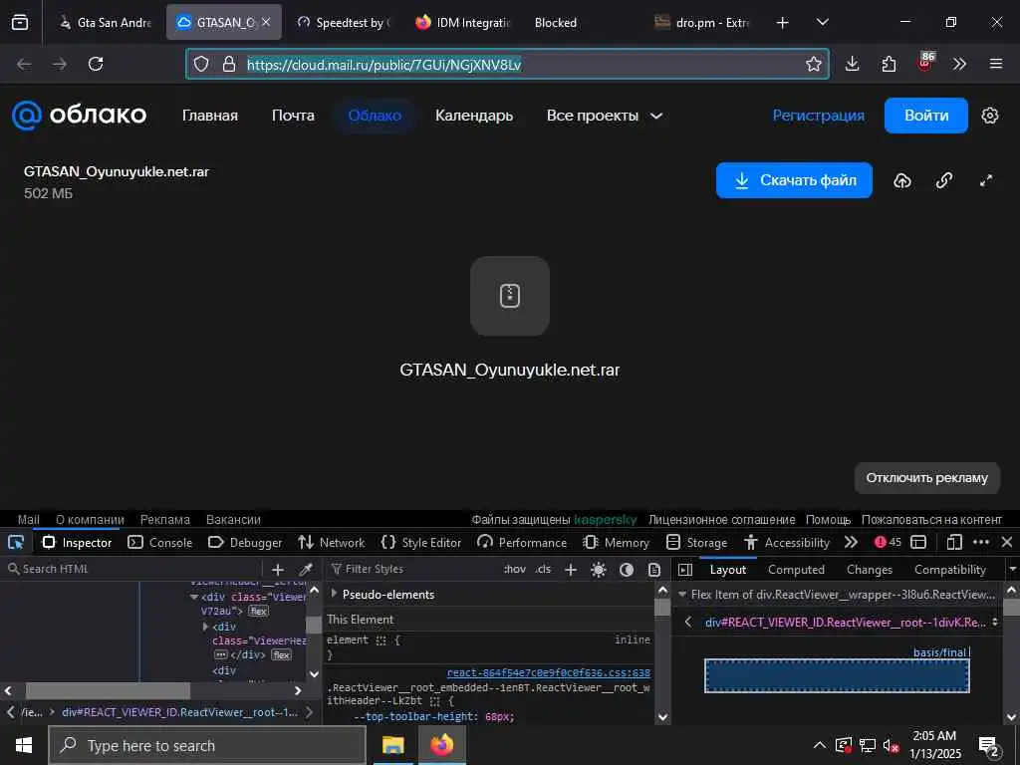Image resolution: width=1020 pixels, height=765 pixels.
Task: Click the URL address bar
Action: 507,64
